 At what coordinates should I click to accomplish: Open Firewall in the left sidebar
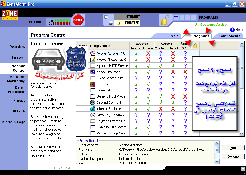pyautogui.click(x=19, y=57)
